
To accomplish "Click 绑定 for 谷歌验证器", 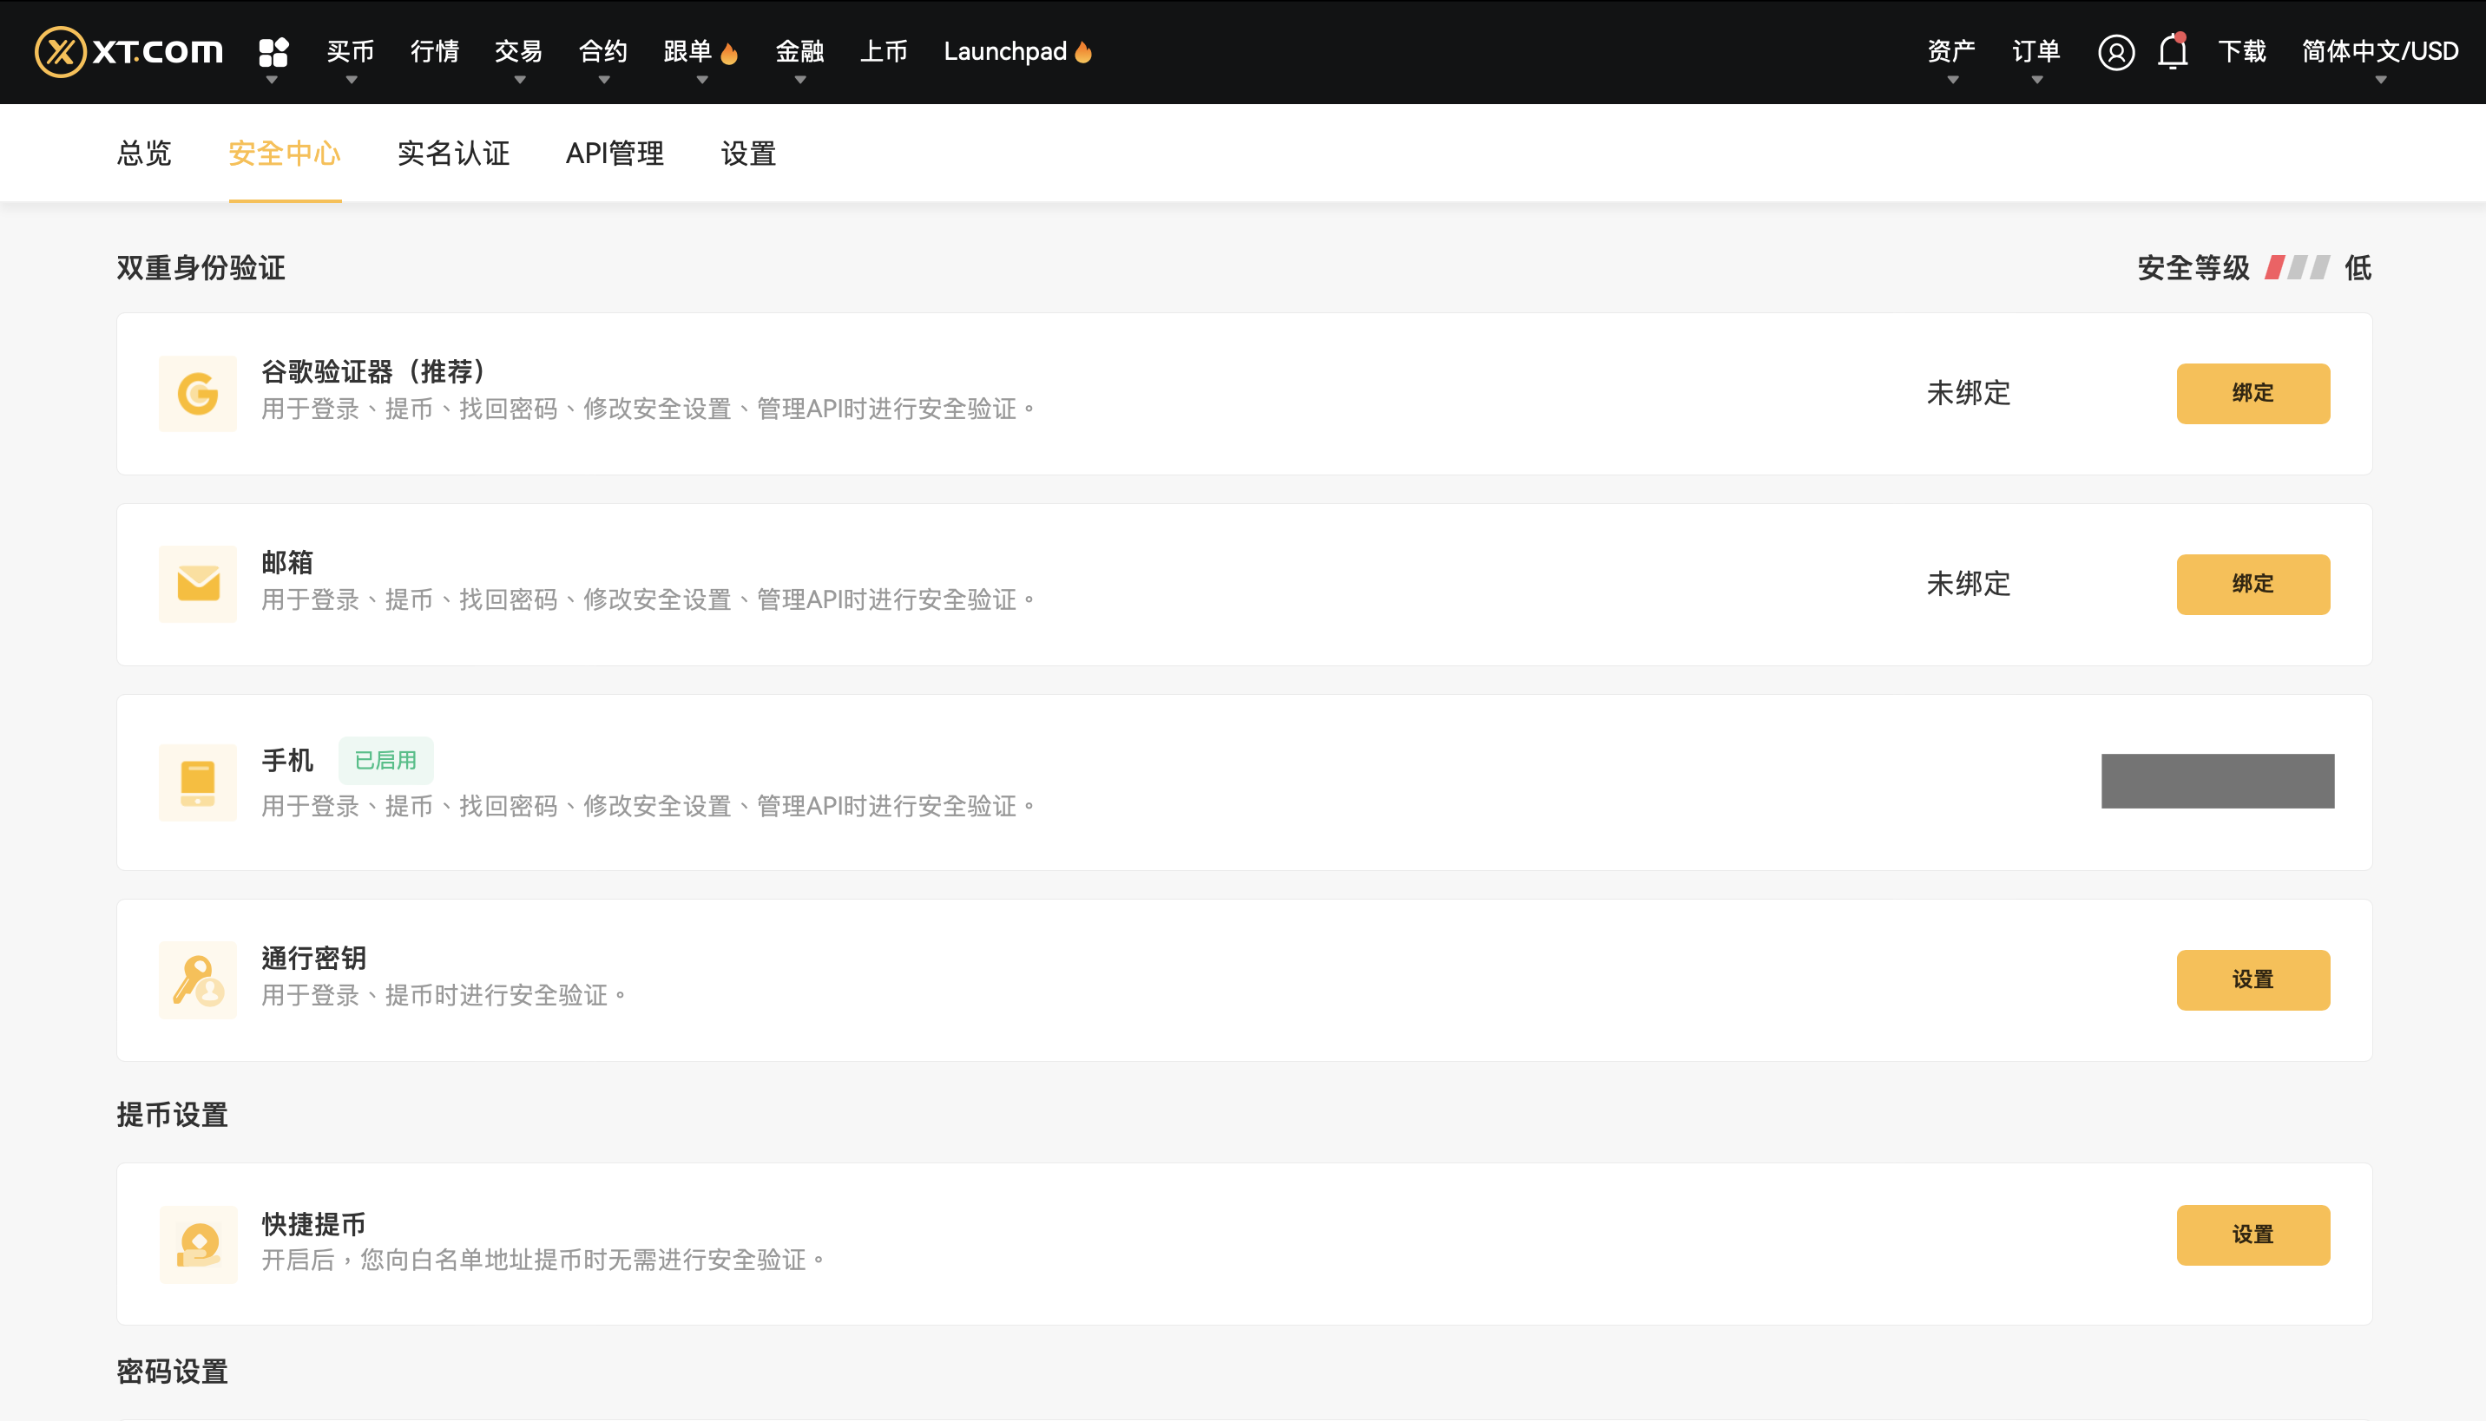I will [2253, 393].
